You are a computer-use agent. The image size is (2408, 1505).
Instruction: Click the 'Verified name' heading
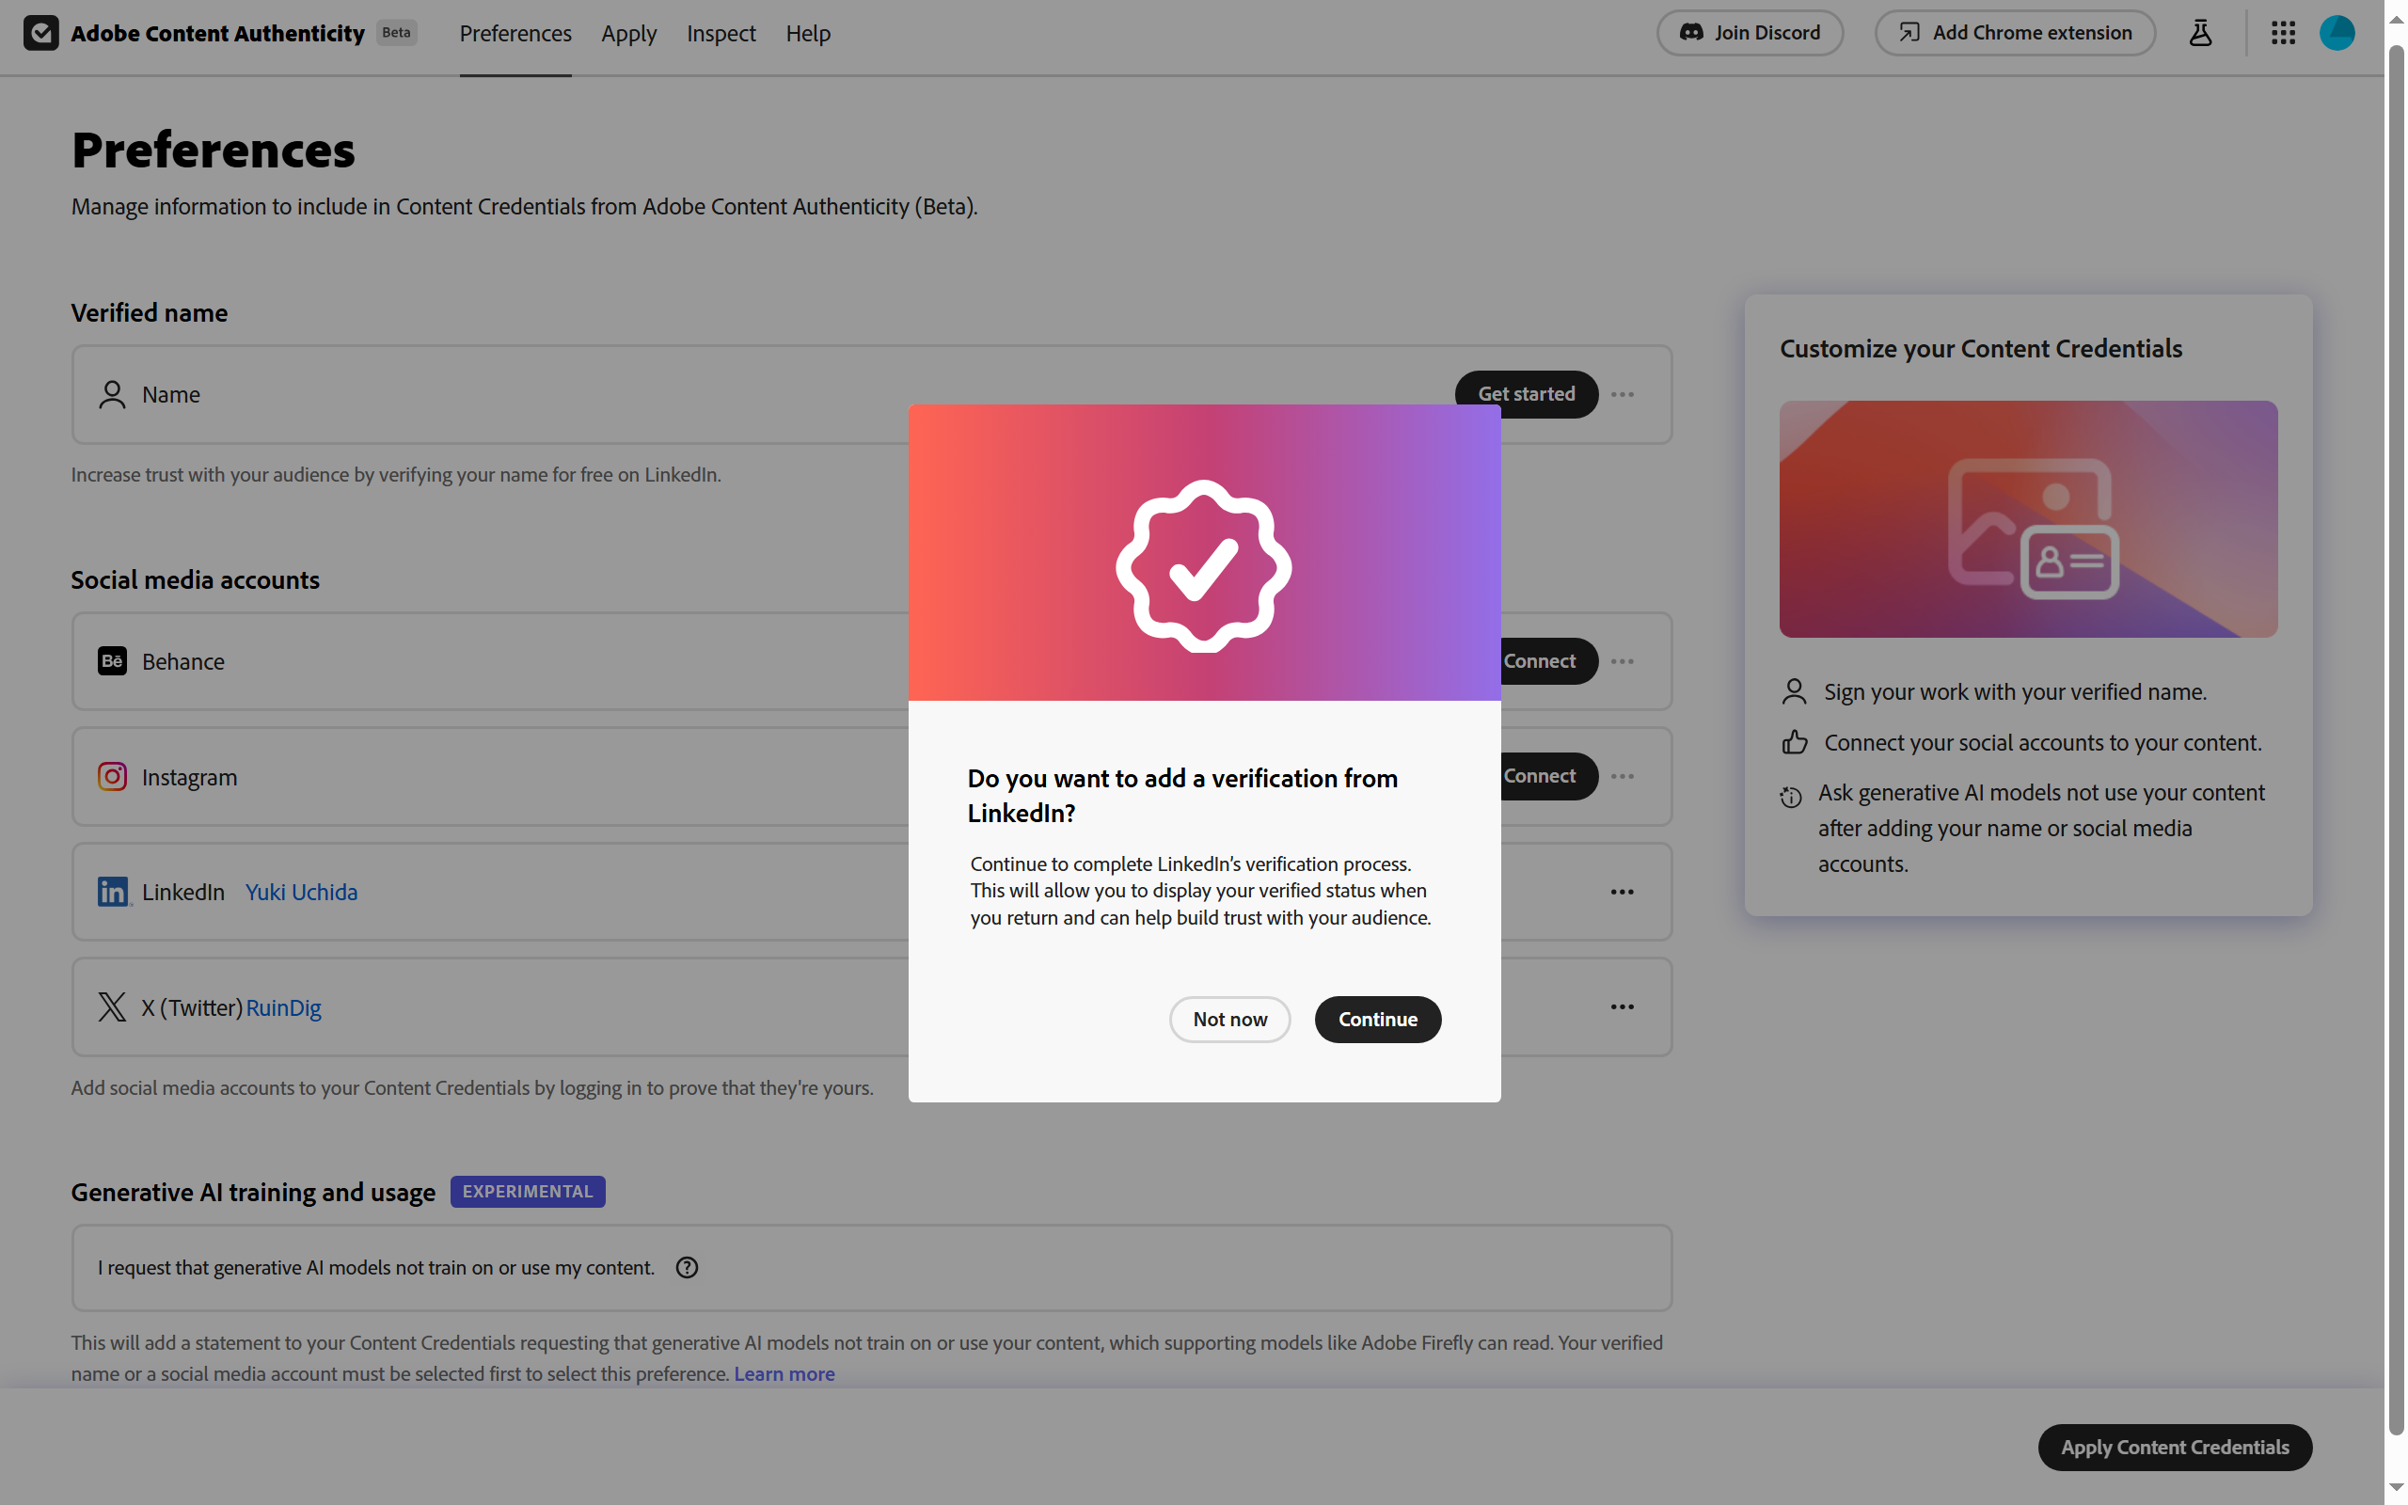[150, 312]
